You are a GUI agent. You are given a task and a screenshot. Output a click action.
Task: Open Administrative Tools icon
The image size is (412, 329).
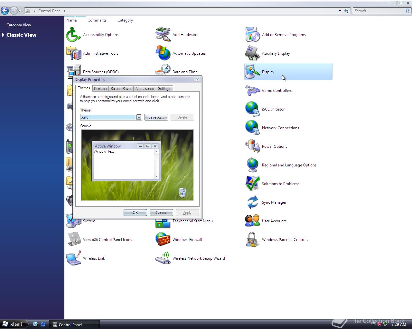73,53
